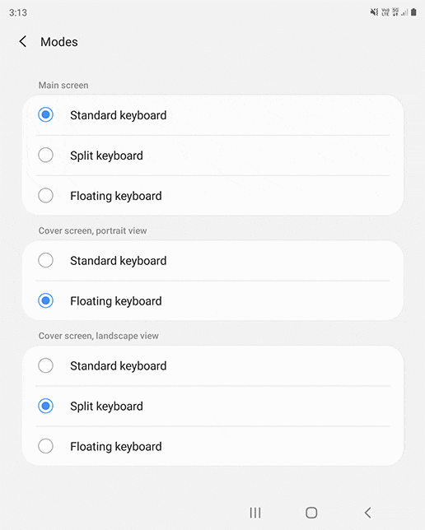Tap the battery icon in status bar
The width and height of the screenshot is (425, 530).
point(413,12)
